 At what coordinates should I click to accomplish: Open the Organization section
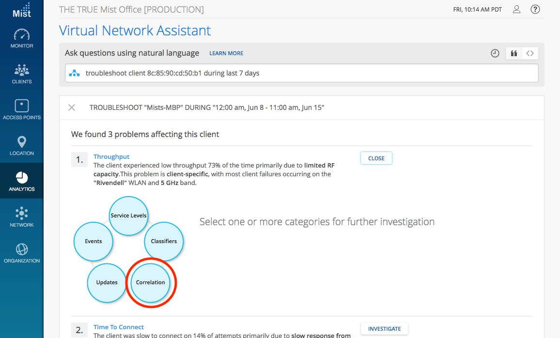tap(22, 254)
